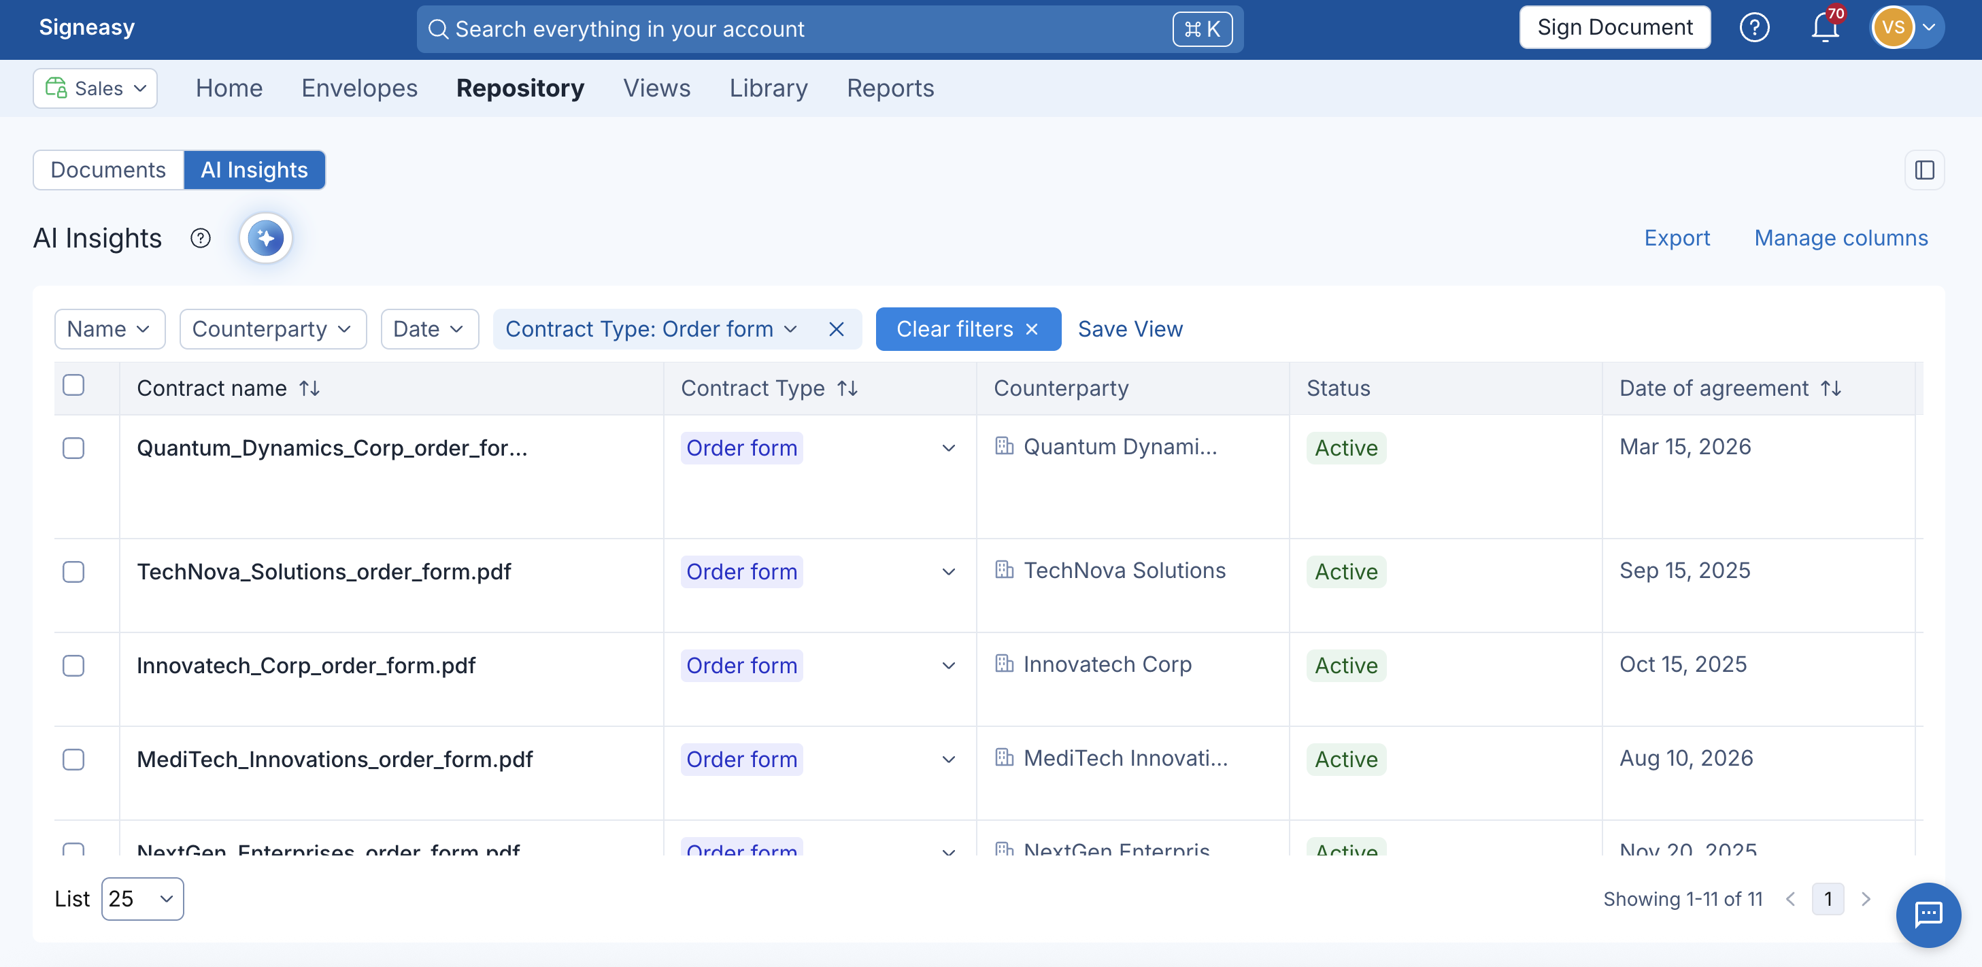
Task: Open the Envelopes tab
Action: click(x=359, y=88)
